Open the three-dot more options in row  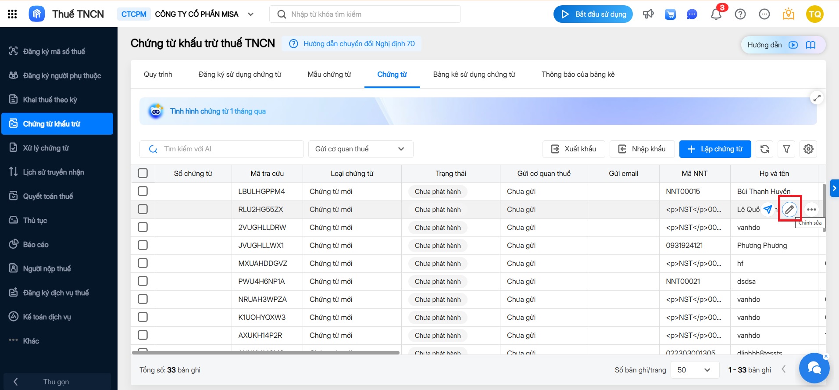coord(811,210)
